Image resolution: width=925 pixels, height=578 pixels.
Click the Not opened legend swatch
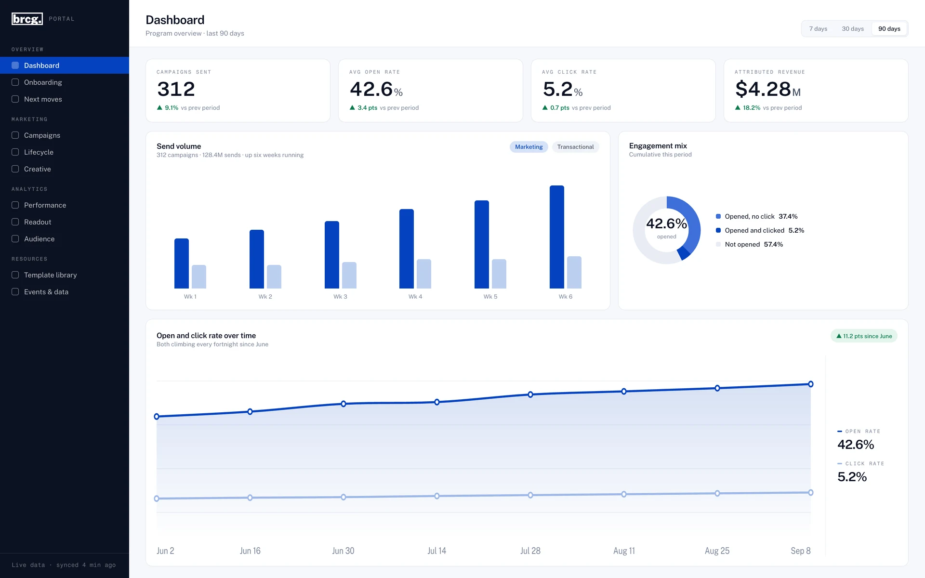click(718, 245)
